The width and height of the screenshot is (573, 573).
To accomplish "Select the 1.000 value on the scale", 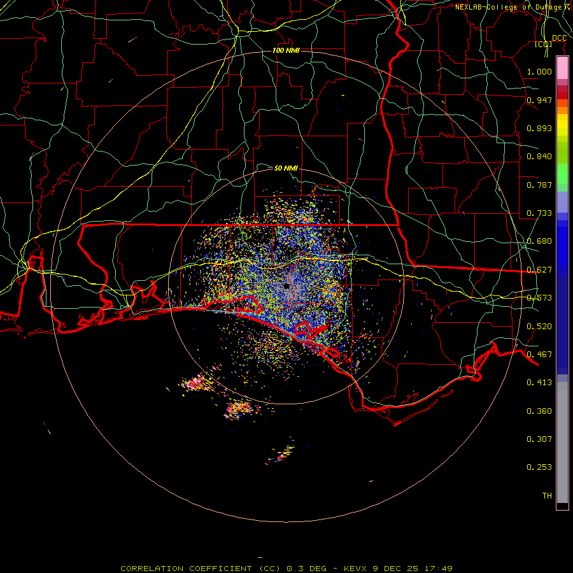I will [x=539, y=71].
